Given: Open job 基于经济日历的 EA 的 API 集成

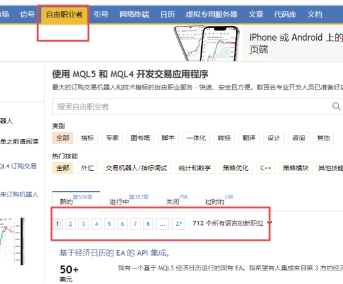Looking at the screenshot, I should [x=115, y=253].
